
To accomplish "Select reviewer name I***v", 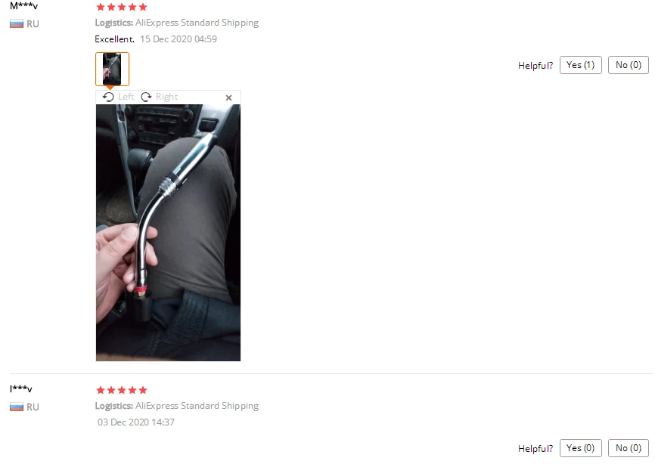I will coord(21,389).
